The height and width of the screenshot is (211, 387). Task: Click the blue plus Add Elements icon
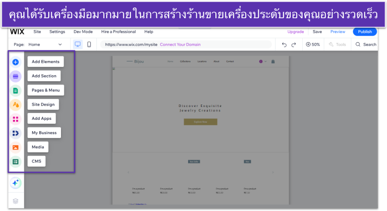(15, 62)
